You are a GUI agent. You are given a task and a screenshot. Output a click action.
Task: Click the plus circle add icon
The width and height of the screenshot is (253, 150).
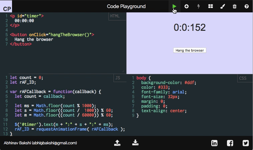tap(187, 6)
